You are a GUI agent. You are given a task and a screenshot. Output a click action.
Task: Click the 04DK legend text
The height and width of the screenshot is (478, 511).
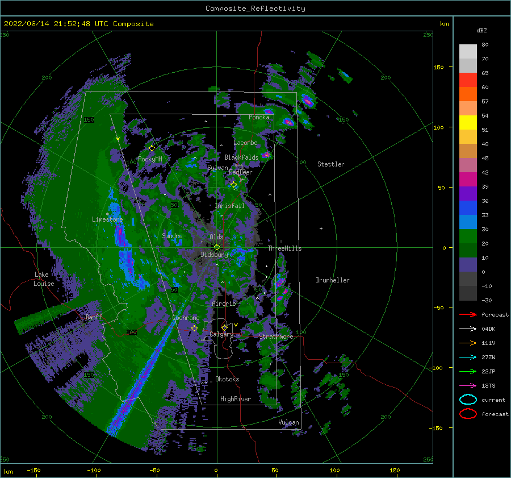(x=488, y=329)
